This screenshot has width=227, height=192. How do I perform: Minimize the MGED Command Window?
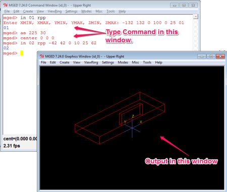(175, 5)
